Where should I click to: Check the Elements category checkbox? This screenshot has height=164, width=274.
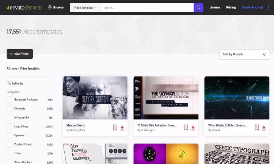9,108
